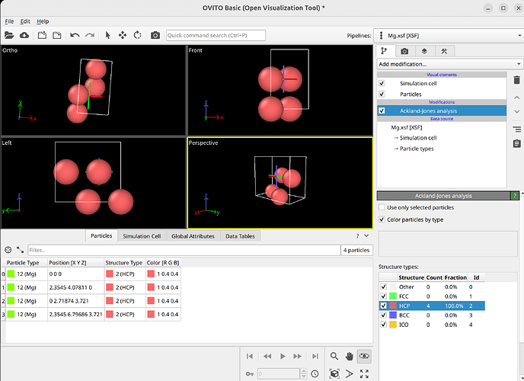The image size is (524, 381).
Task: Click Zoom Scene Extents icon
Action: pyautogui.click(x=334, y=373)
